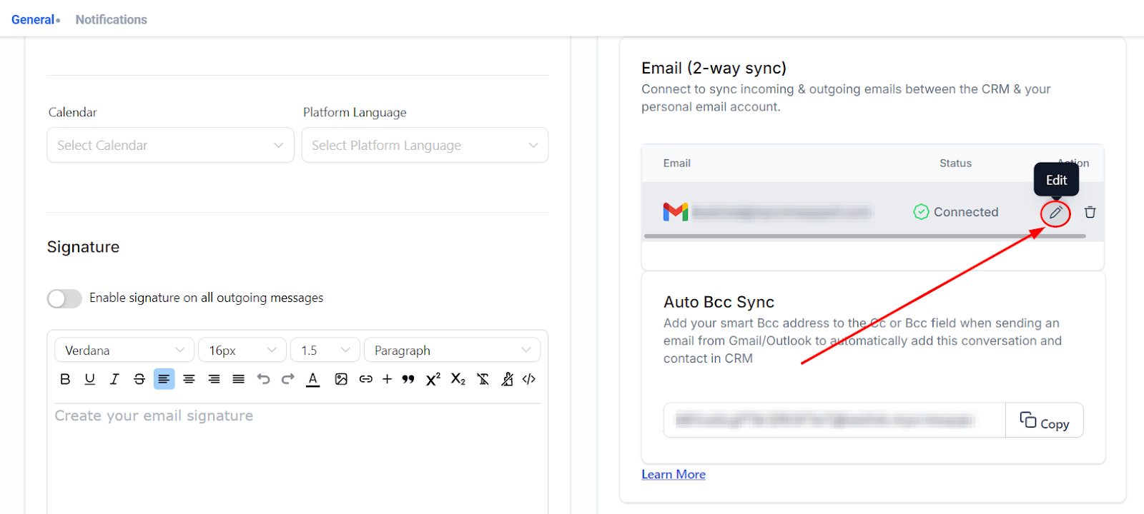Open Verdana font family dropdown
Image resolution: width=1144 pixels, height=514 pixels.
point(124,351)
